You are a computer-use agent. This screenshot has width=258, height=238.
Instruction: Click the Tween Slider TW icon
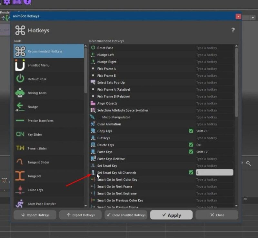20,148
